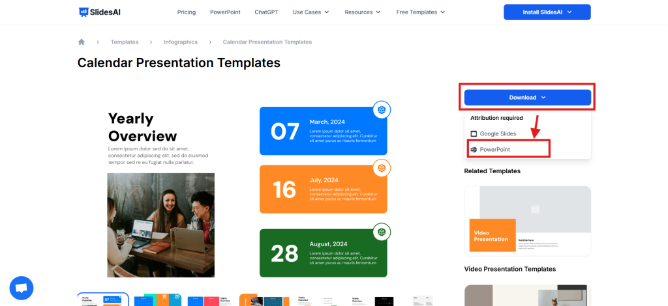668x306 pixels.
Task: Open the Video Presentation related template card
Action: [x=527, y=221]
